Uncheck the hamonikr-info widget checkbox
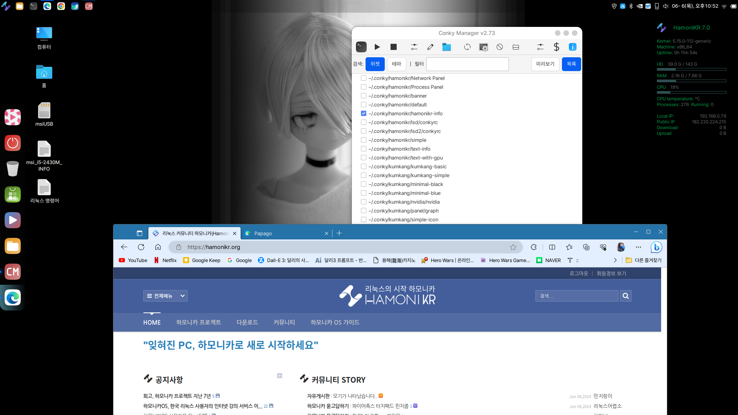The image size is (738, 415). pos(363,113)
